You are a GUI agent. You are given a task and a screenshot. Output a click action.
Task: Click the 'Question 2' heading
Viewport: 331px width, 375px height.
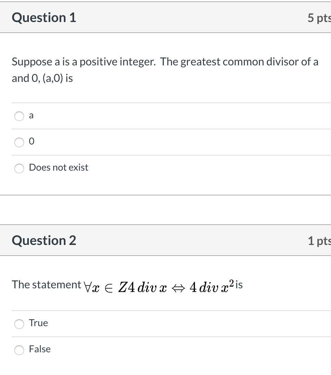point(44,240)
